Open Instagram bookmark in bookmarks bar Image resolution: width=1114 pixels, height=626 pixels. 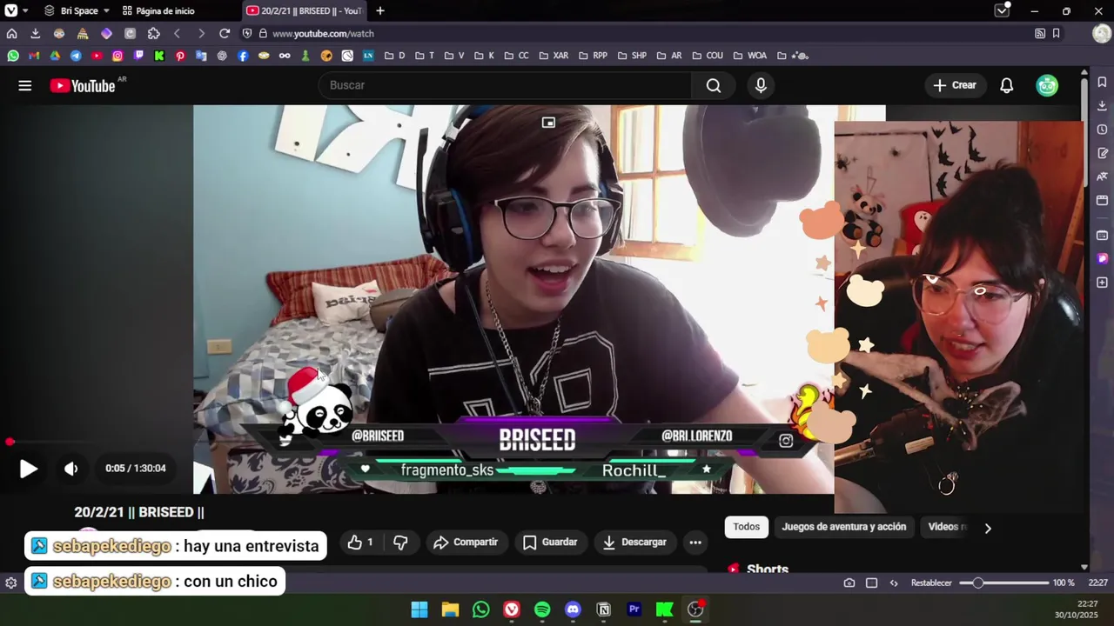[x=117, y=56]
